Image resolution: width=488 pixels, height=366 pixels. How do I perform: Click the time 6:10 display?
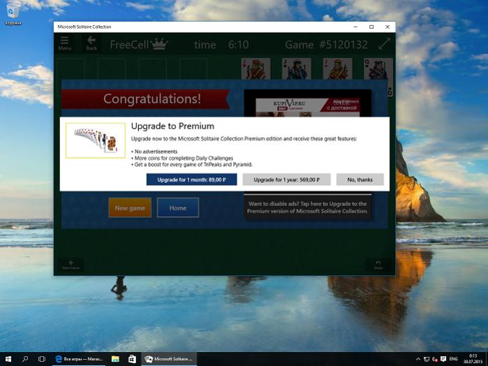click(221, 45)
